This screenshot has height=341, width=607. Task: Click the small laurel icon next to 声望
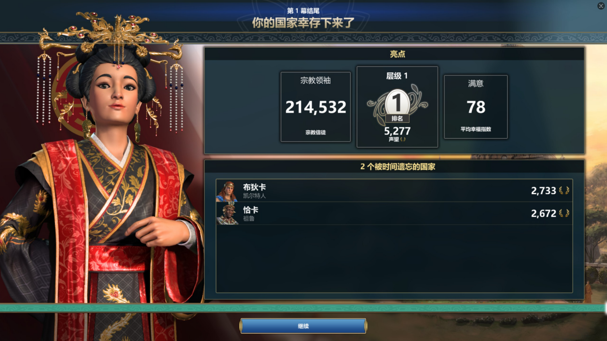tap(403, 140)
